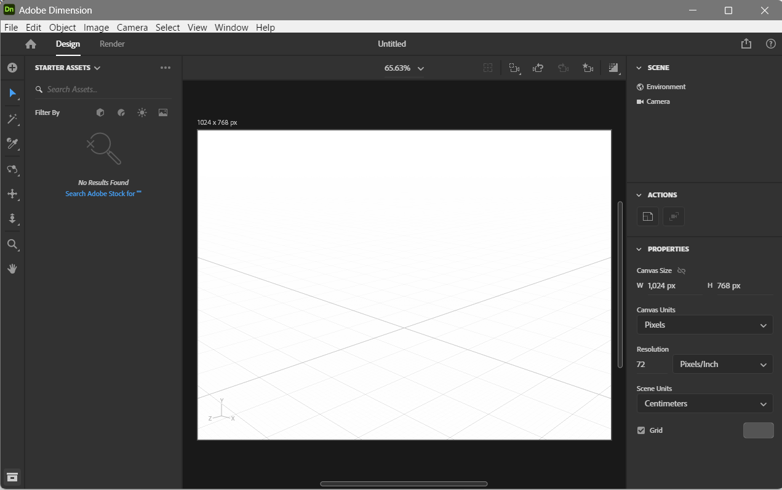Open the Camera menu
782x490 pixels.
tap(132, 27)
